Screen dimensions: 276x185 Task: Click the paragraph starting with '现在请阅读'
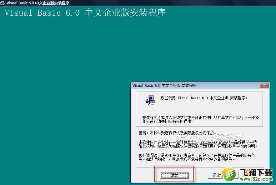point(197,157)
